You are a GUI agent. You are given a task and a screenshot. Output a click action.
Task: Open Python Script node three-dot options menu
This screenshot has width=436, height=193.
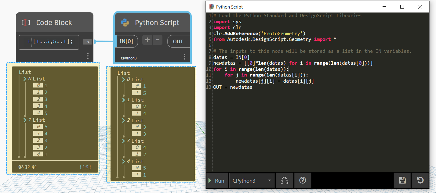tap(185, 57)
